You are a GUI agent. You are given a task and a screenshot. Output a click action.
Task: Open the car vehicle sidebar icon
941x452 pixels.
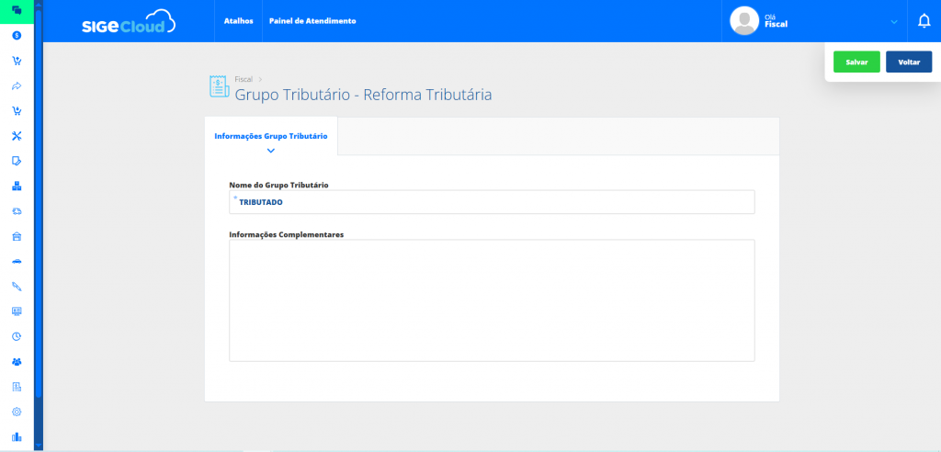pyautogui.click(x=17, y=261)
